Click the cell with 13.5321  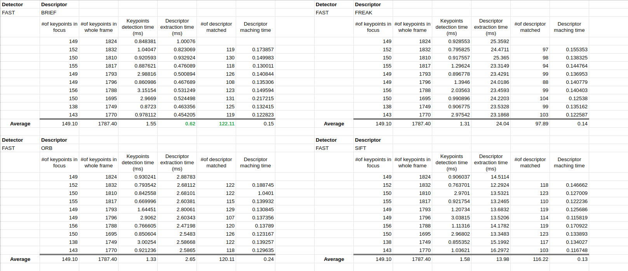(x=491, y=193)
